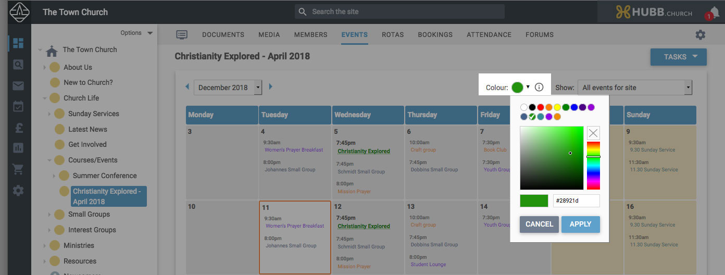This screenshot has width=725, height=275.
Task: Click Cancel in the colour picker
Action: [x=539, y=224]
